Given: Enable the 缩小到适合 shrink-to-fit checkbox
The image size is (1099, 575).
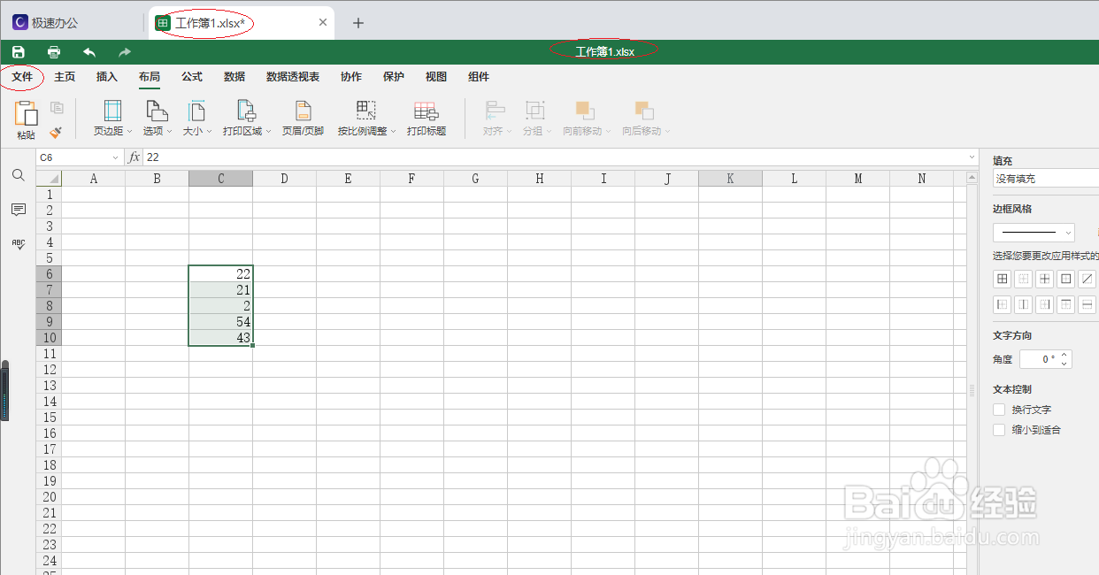Looking at the screenshot, I should (x=999, y=429).
